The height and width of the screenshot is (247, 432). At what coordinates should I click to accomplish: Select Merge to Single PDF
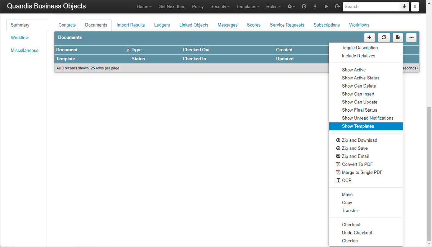coord(366,172)
